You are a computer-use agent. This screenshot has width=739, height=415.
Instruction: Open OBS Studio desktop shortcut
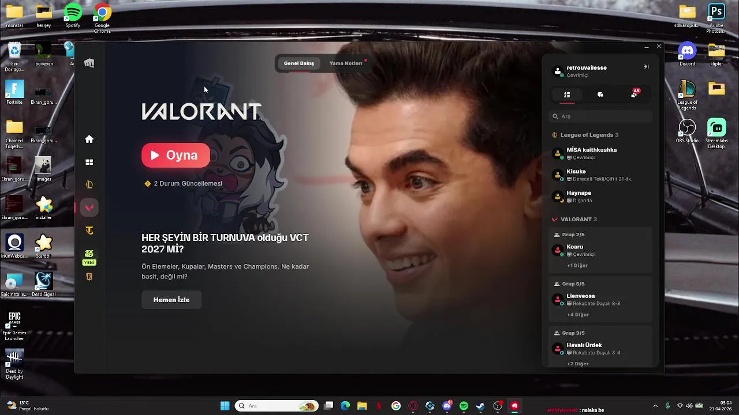(x=687, y=131)
